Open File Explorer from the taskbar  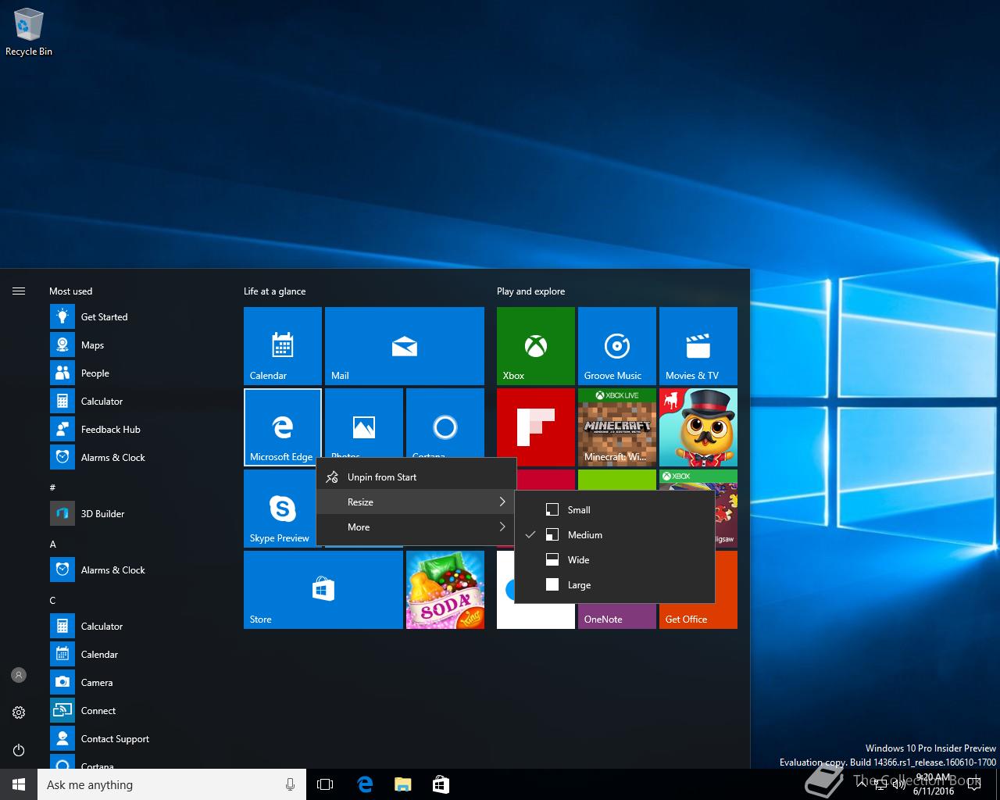(402, 784)
